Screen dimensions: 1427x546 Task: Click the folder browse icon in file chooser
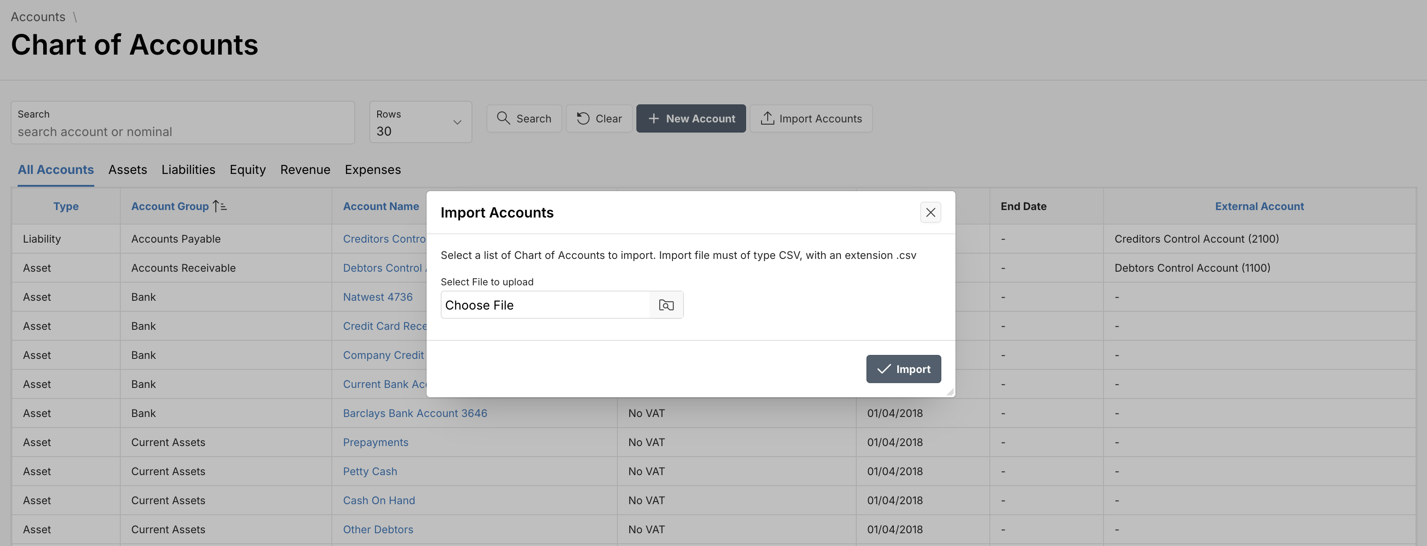[666, 305]
